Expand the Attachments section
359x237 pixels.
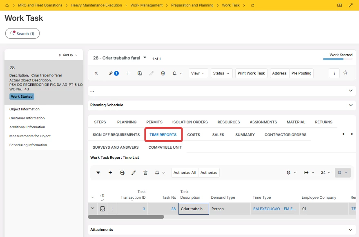(350, 230)
